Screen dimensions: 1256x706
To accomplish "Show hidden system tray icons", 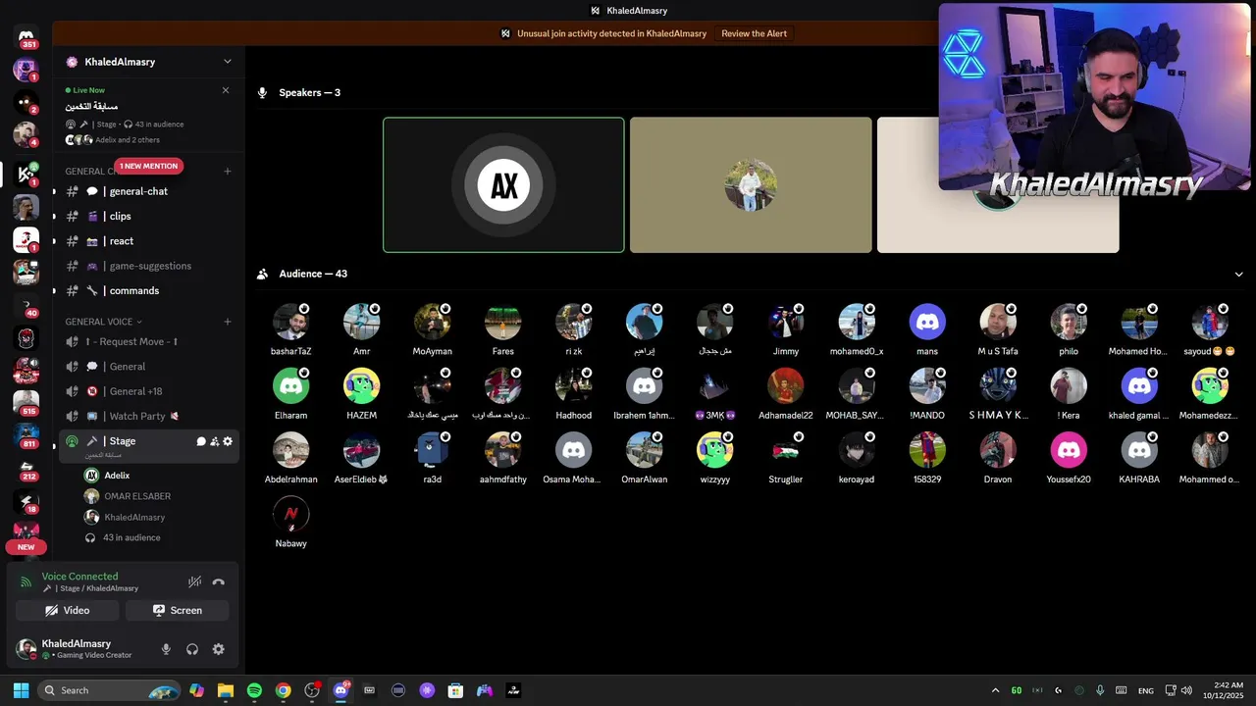I will pyautogui.click(x=995, y=690).
